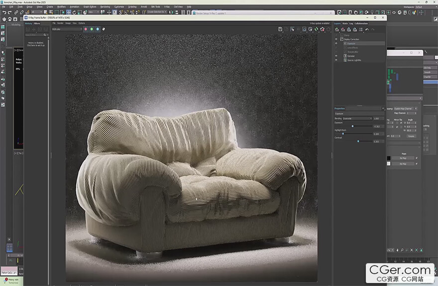Click the red channel button in frame buffer
Screen dimensions: 438x286
coord(86,29)
